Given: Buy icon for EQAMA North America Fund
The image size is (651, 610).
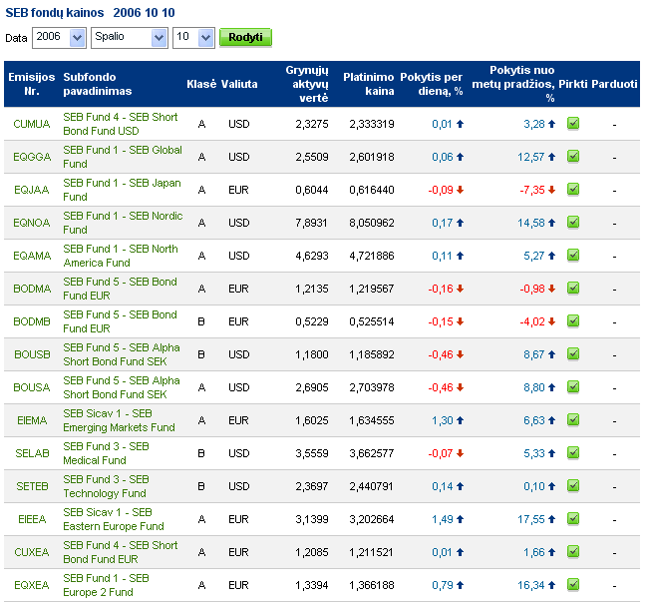Looking at the screenshot, I should 573,255.
